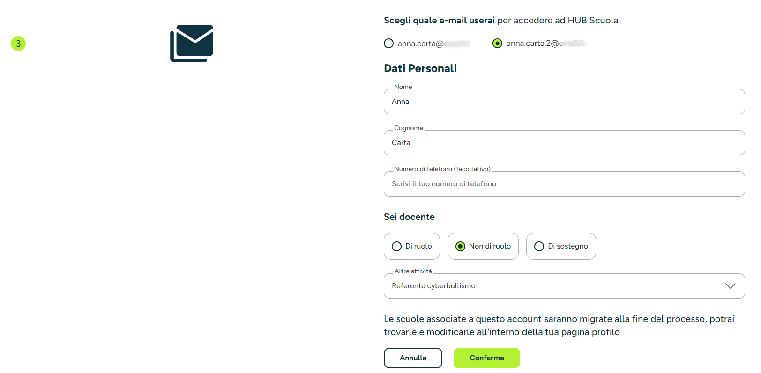
Task: Click the Referente cyberbullismo selected value
Action: click(433, 286)
